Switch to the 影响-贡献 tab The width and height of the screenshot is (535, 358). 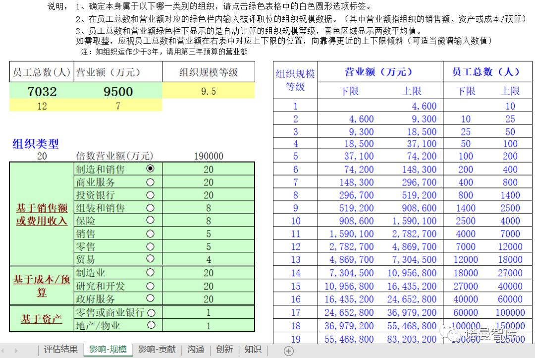pyautogui.click(x=157, y=350)
